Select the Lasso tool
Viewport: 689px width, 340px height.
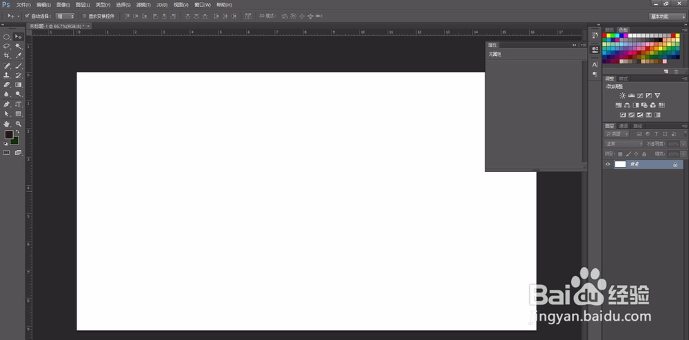tap(7, 46)
